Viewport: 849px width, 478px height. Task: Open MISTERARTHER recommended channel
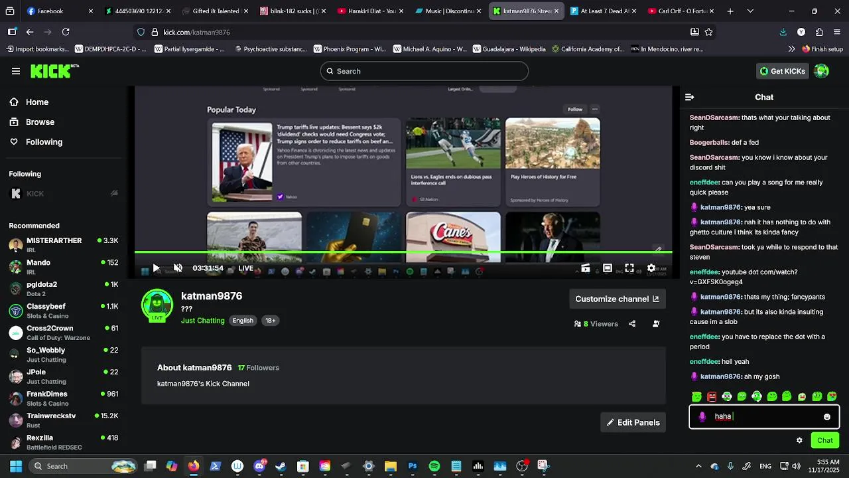click(x=64, y=245)
